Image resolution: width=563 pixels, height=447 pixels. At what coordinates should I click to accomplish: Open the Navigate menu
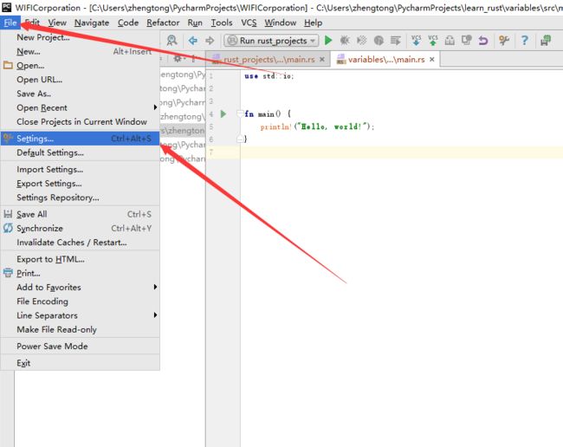point(92,23)
